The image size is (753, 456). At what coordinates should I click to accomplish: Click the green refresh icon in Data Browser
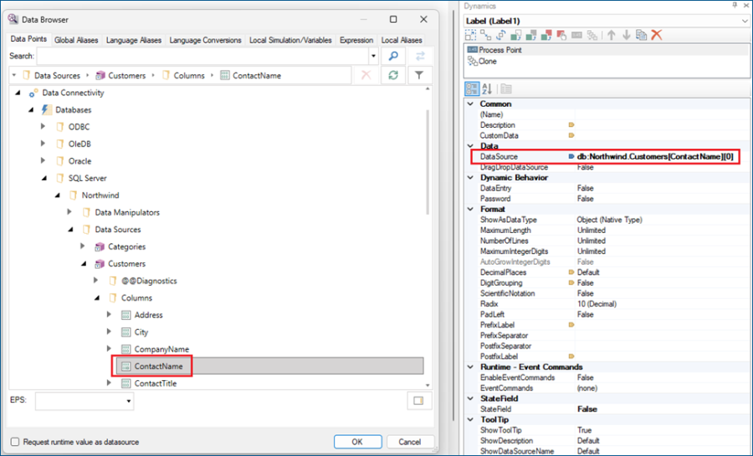pyautogui.click(x=392, y=75)
